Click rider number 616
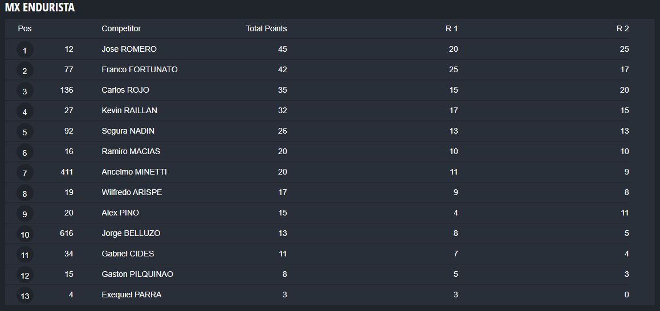The height and width of the screenshot is (311, 660). pyautogui.click(x=67, y=233)
